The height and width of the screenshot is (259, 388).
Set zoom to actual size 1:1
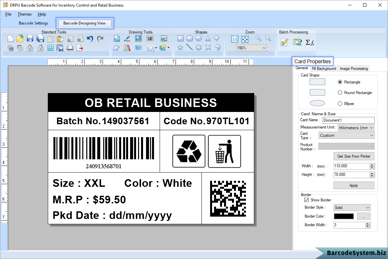pyautogui.click(x=235, y=39)
